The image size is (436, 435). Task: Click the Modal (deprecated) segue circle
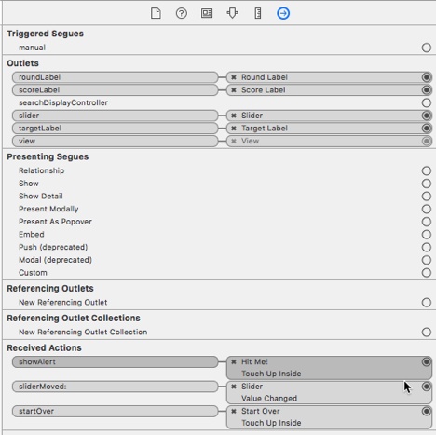coord(427,260)
